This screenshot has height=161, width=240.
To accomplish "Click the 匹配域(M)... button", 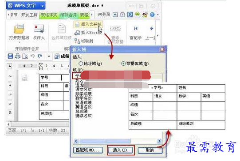I will click(88, 150).
